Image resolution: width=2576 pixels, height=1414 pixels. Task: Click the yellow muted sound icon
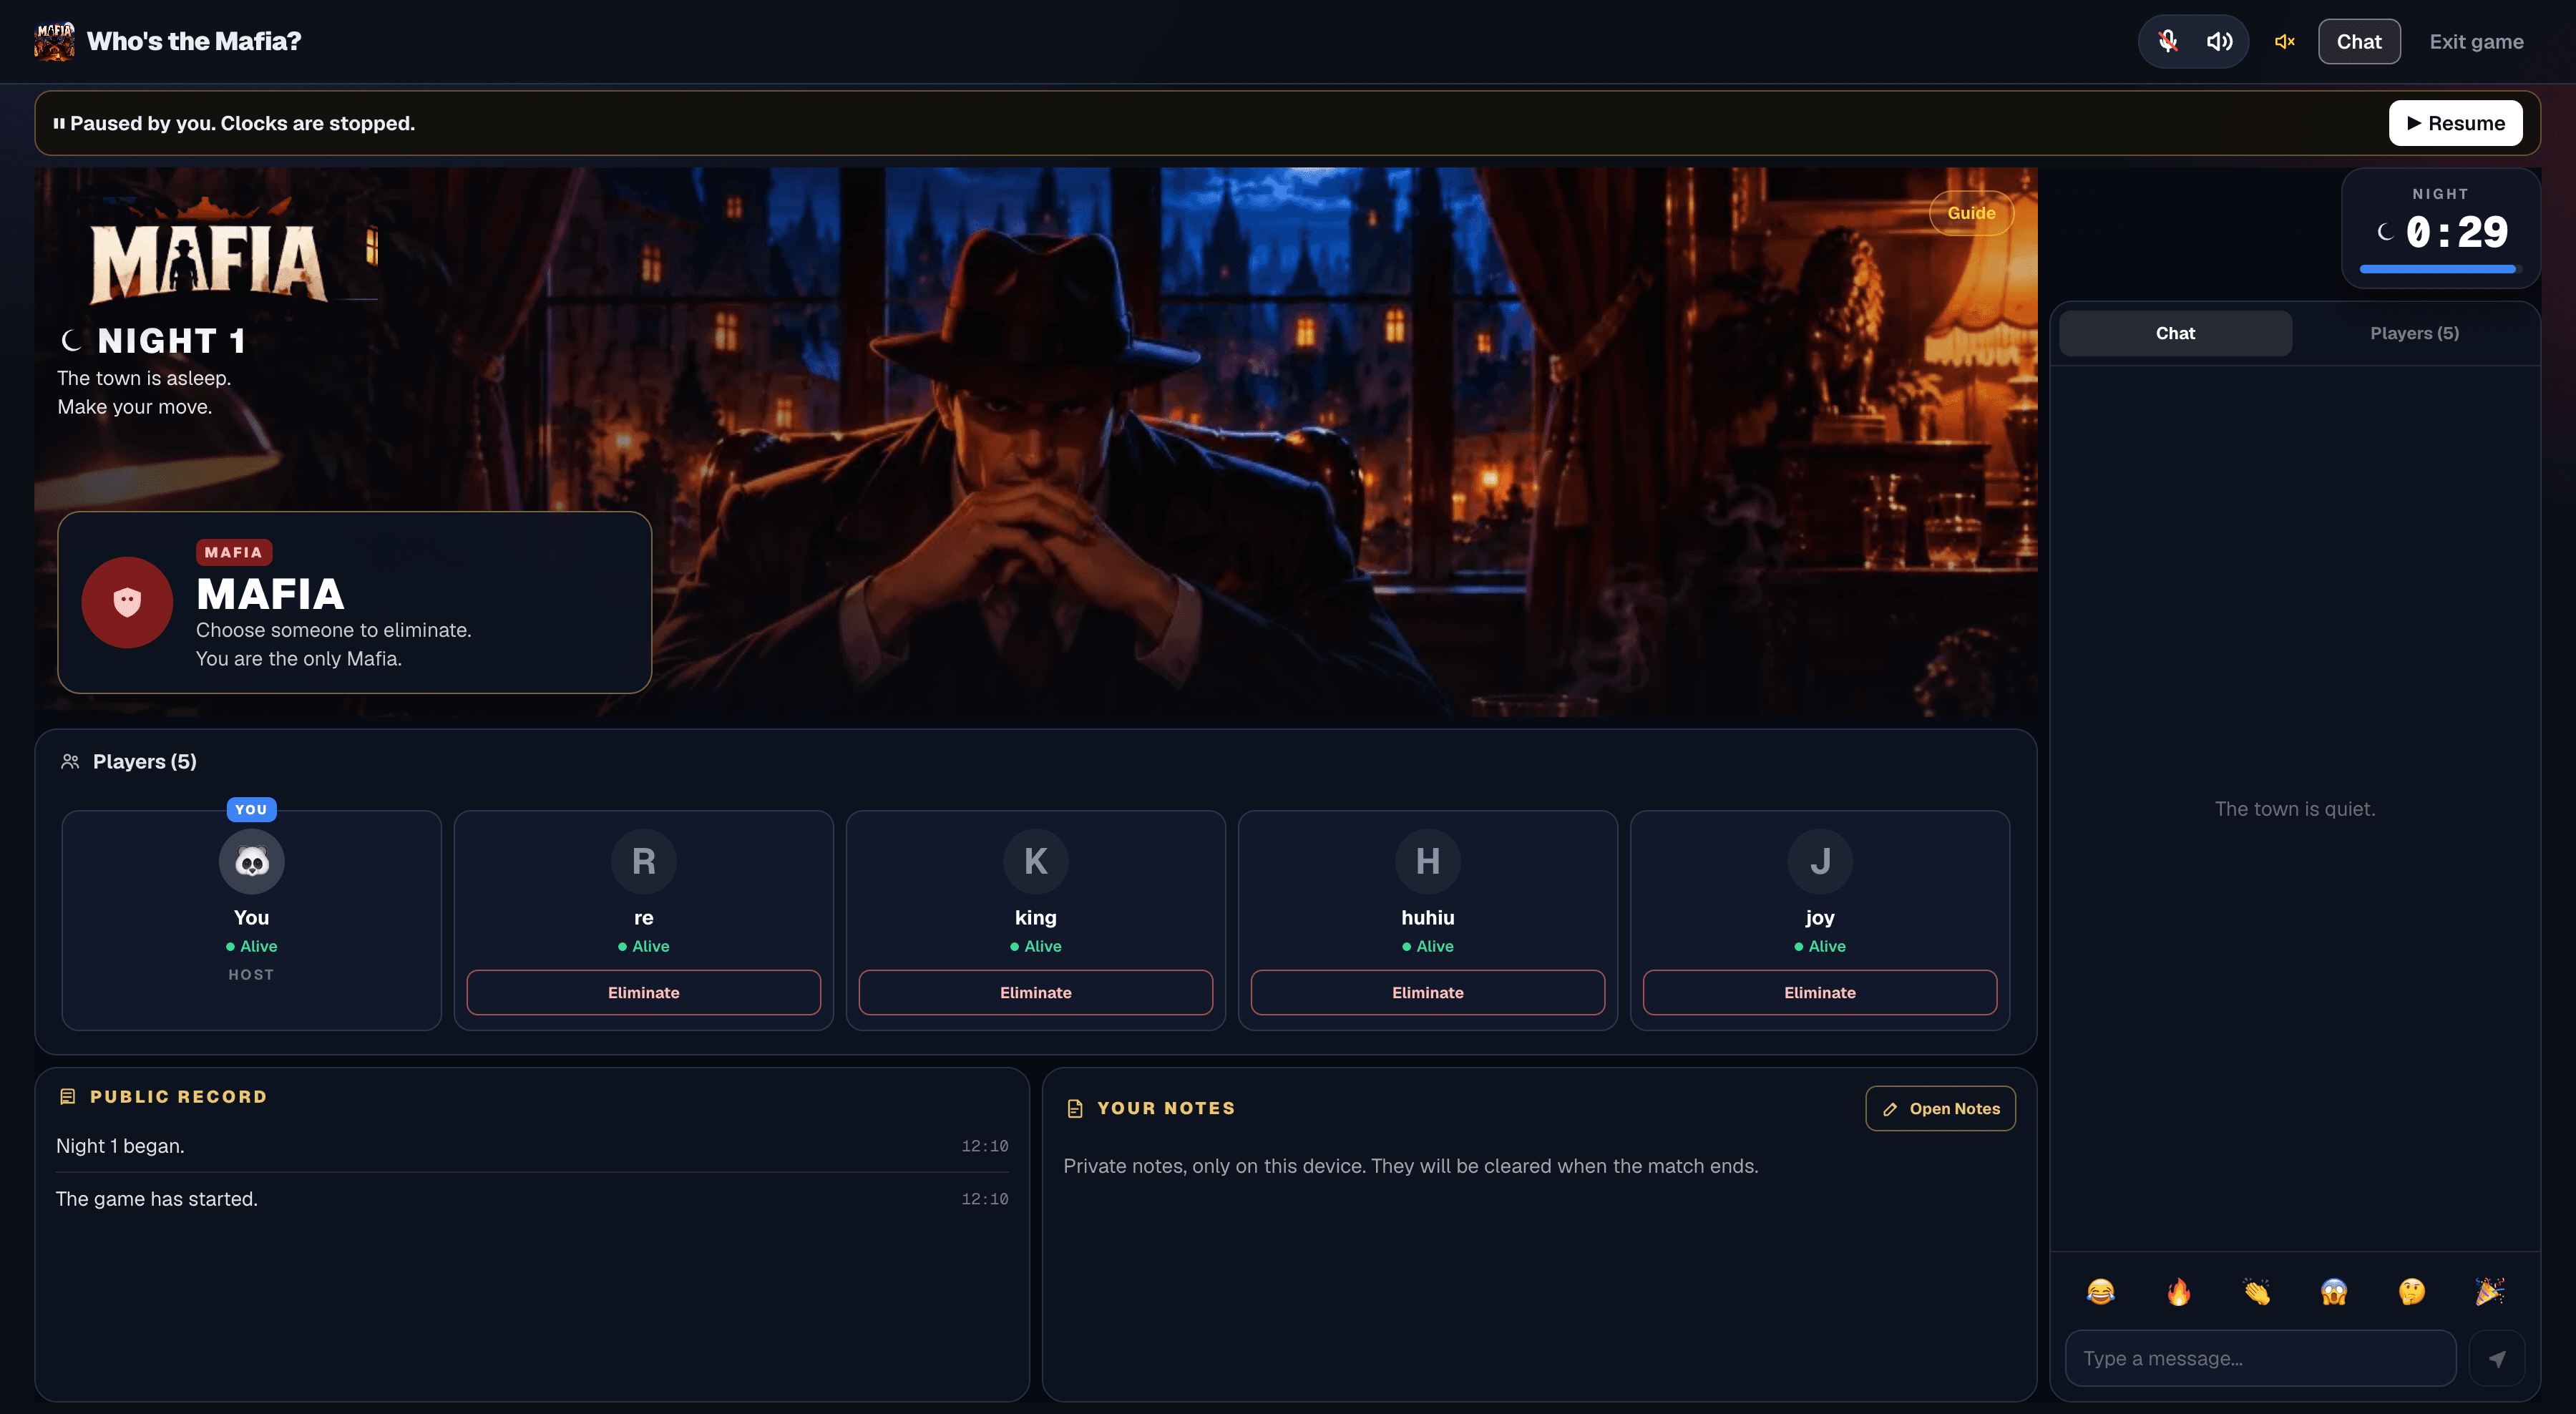(2284, 41)
